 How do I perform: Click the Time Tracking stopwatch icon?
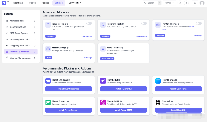[48, 25]
